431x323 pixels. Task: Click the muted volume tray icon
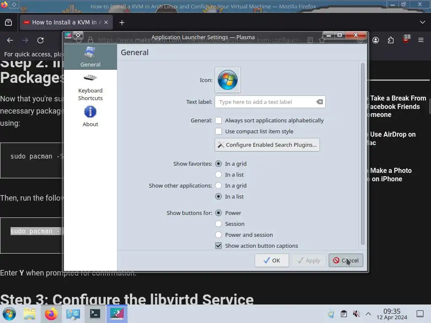point(356,314)
